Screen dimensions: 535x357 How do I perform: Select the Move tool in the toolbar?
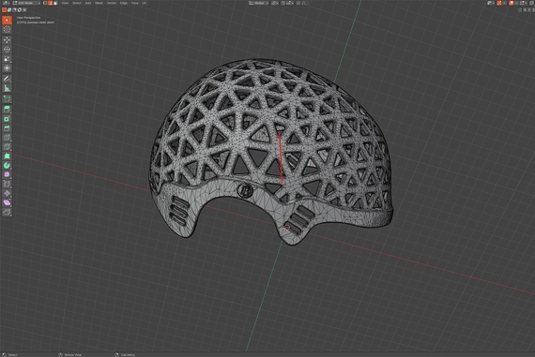(7, 40)
